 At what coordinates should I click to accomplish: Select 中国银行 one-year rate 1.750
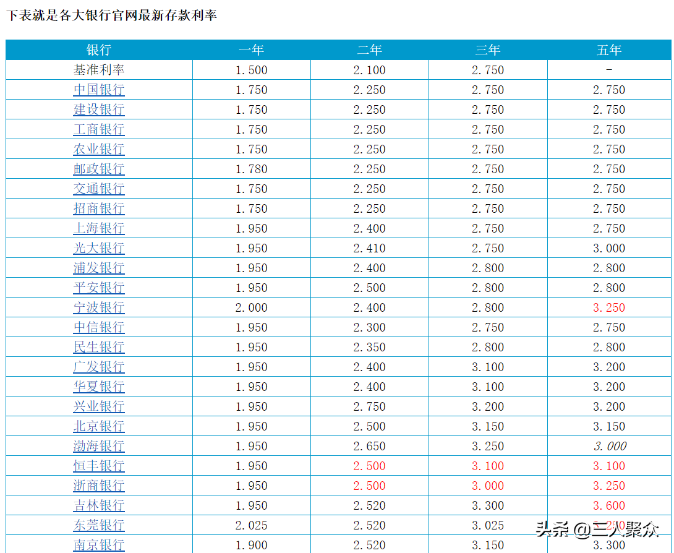point(252,90)
